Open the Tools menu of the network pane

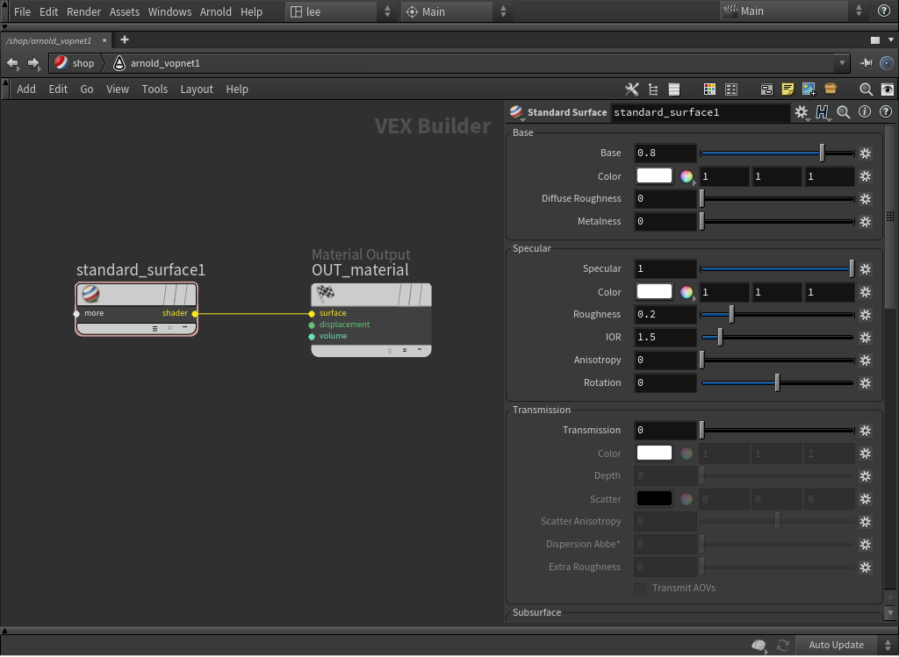tap(155, 89)
